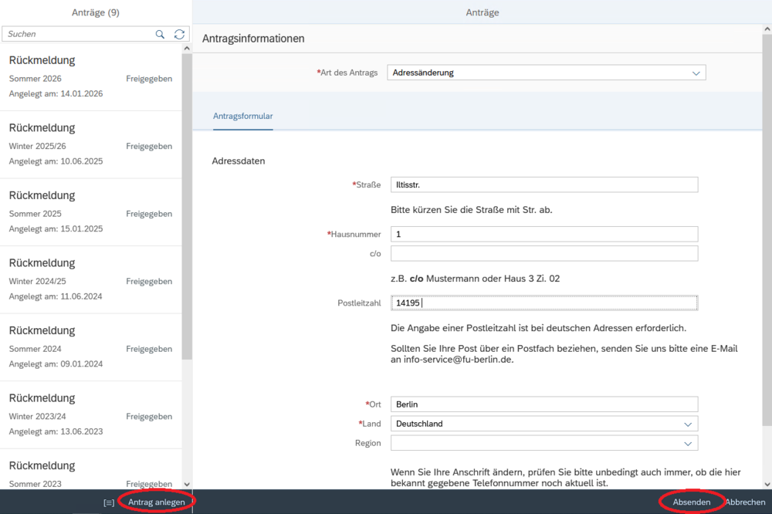
Task: Click the Absenden button
Action: point(692,502)
